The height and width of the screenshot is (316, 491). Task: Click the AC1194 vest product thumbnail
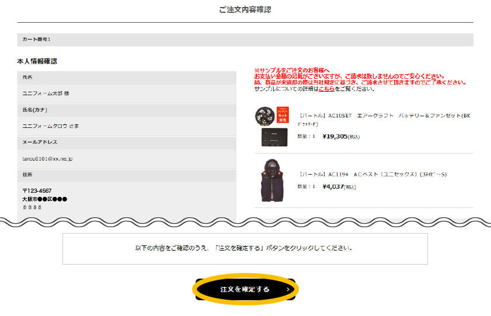272,180
